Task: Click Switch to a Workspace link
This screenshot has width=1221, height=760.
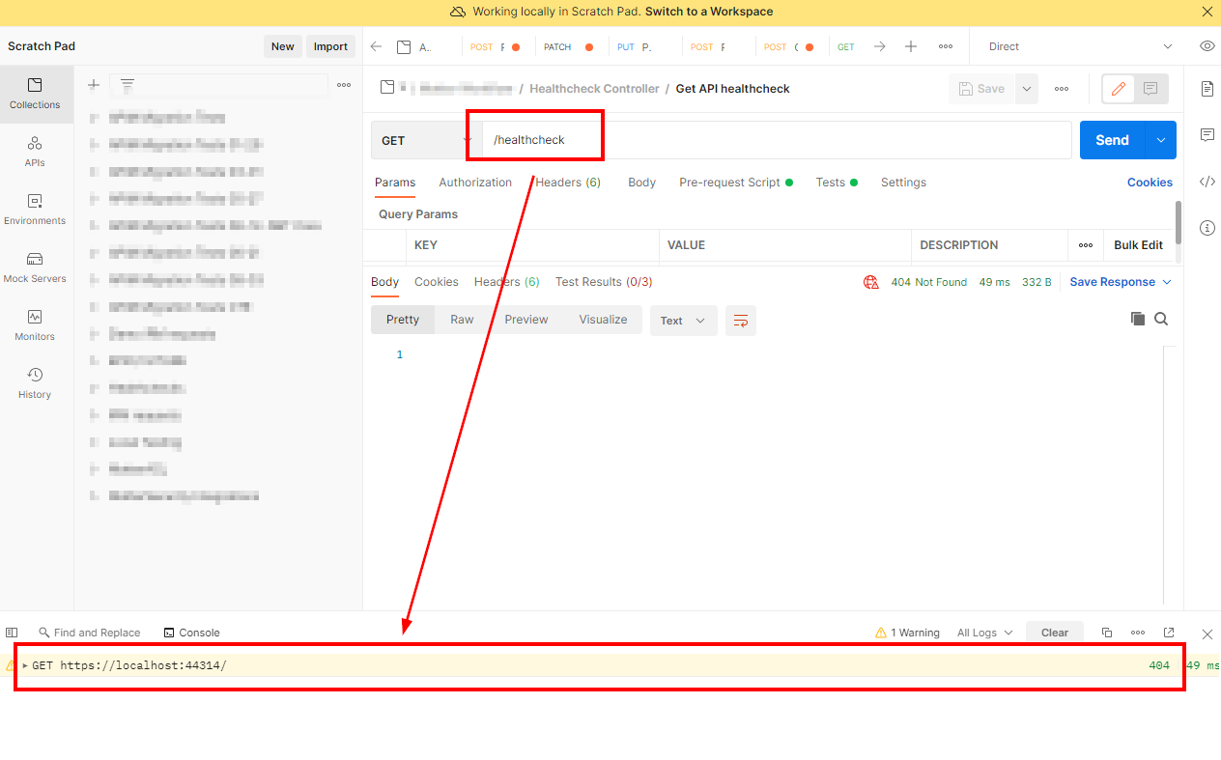Action: coord(709,12)
